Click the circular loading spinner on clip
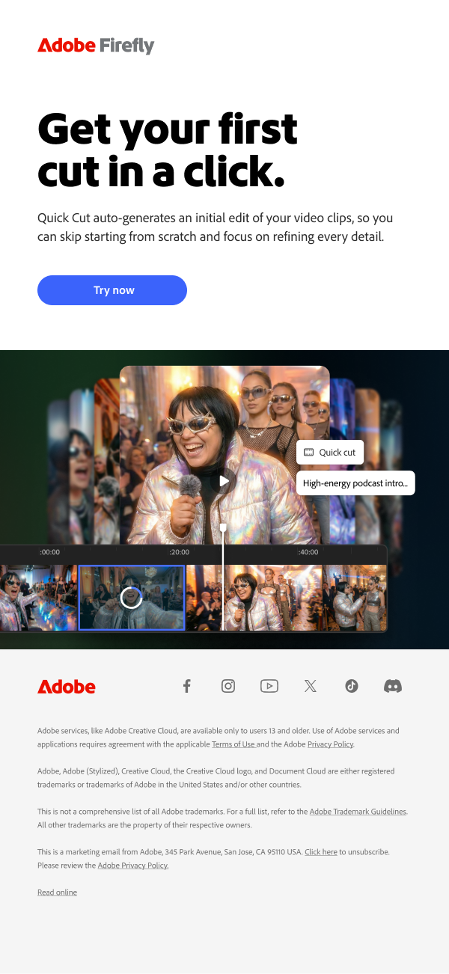The width and height of the screenshot is (449, 974). pyautogui.click(x=132, y=597)
